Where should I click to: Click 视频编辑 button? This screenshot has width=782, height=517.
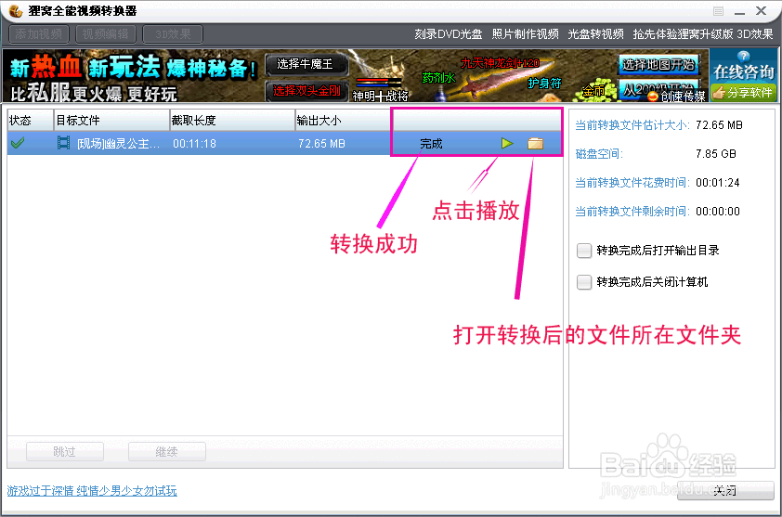pyautogui.click(x=106, y=34)
